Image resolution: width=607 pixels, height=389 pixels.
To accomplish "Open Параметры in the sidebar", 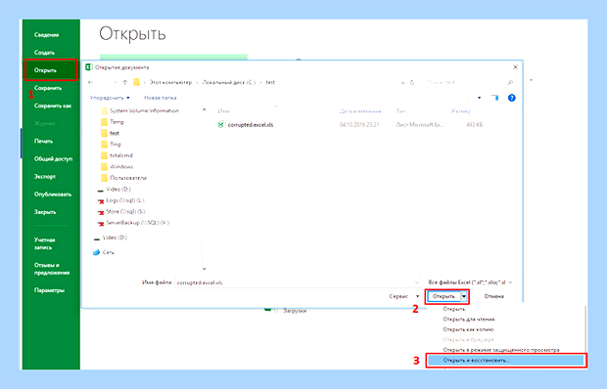I will (x=49, y=290).
